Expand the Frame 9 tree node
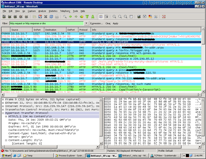This screenshot has height=159, width=206. [x=3, y=99]
